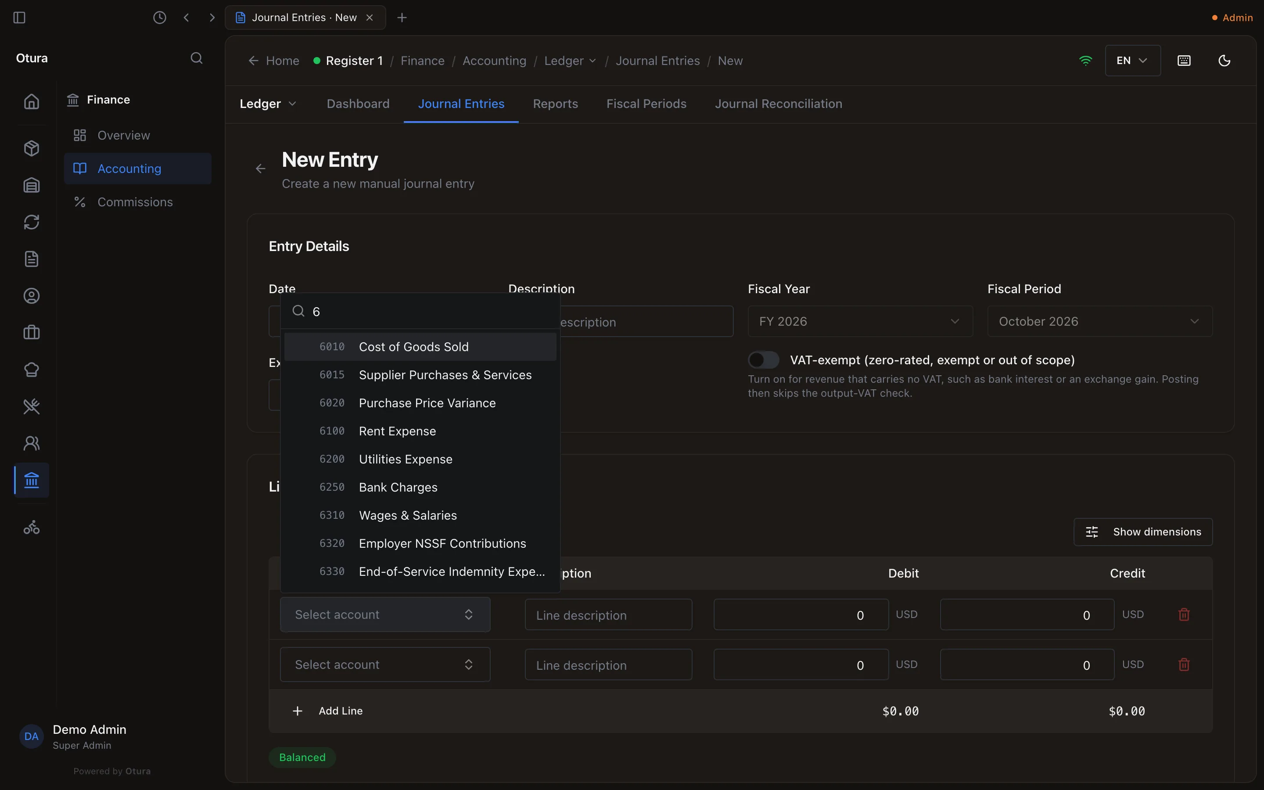Go forward with the top-bar right chevron

212,18
